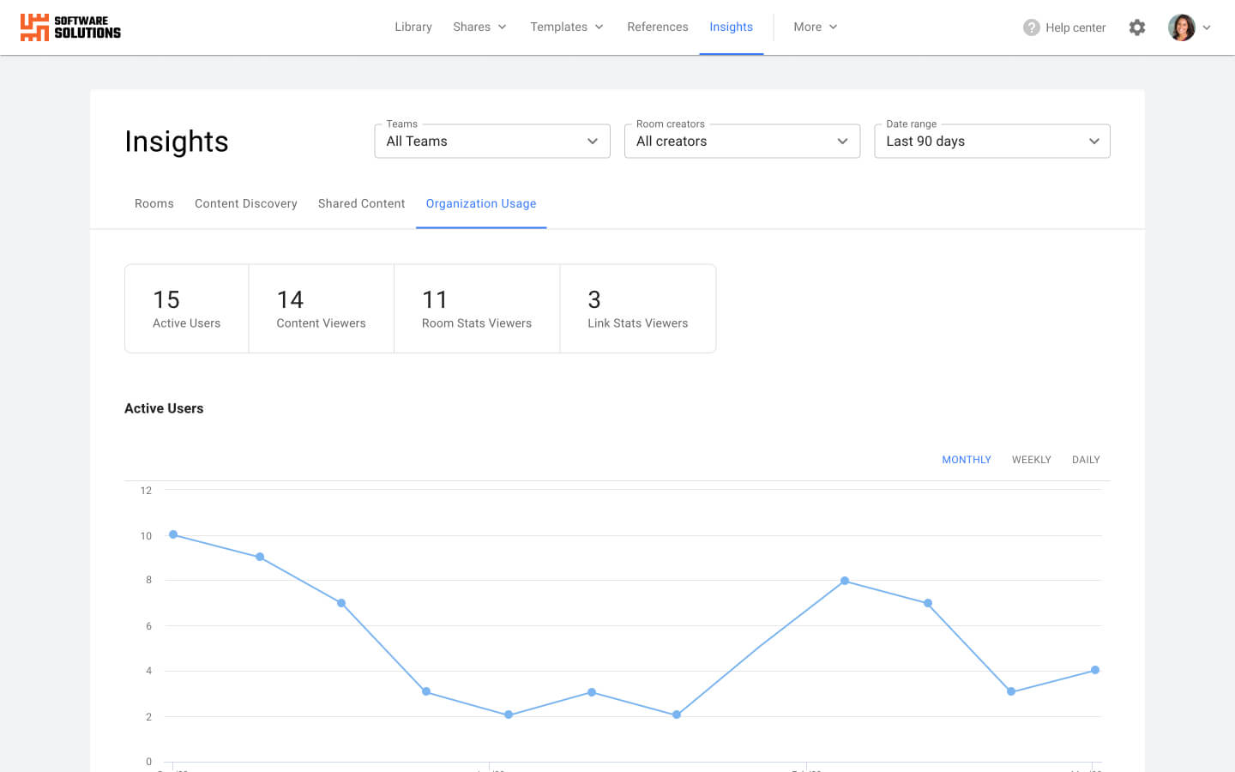Open the user profile avatar
This screenshot has height=772, width=1235.
(1182, 27)
